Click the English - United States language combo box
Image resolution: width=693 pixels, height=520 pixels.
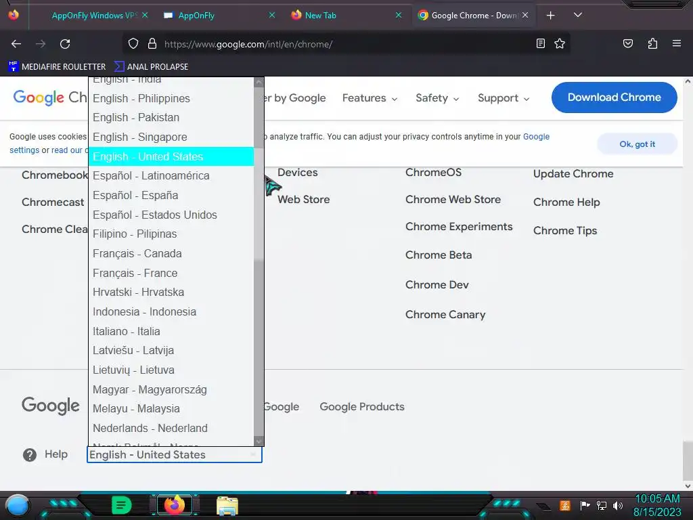(174, 454)
